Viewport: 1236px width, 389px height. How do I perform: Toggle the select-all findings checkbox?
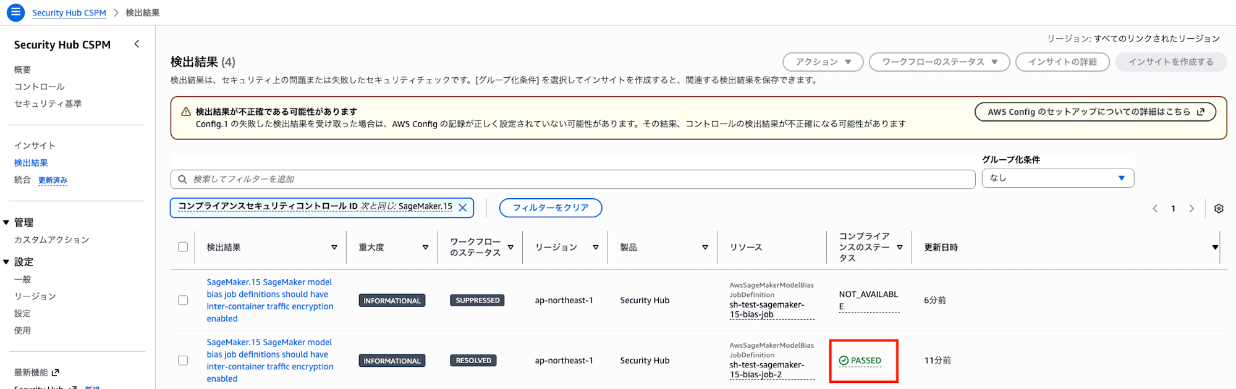click(183, 247)
